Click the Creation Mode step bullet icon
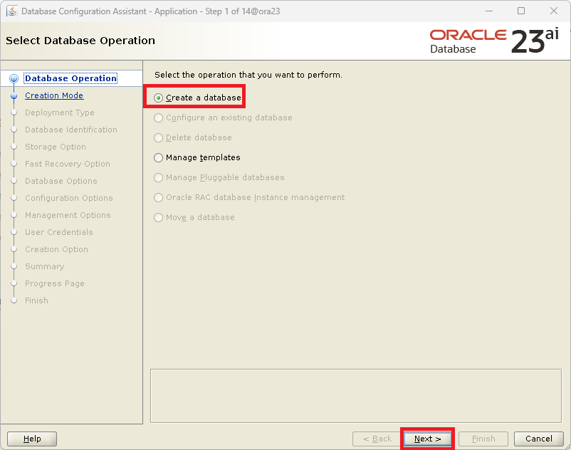 pos(14,95)
